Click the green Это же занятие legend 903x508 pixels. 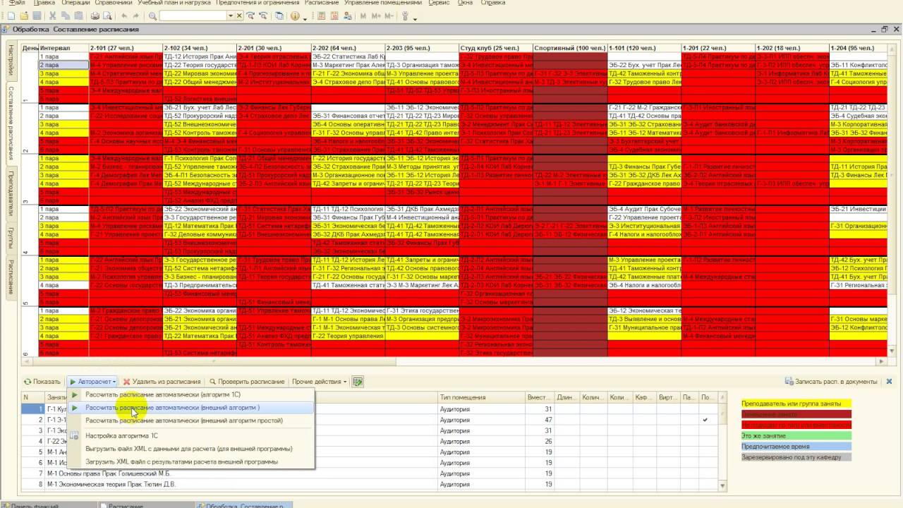[x=796, y=436]
